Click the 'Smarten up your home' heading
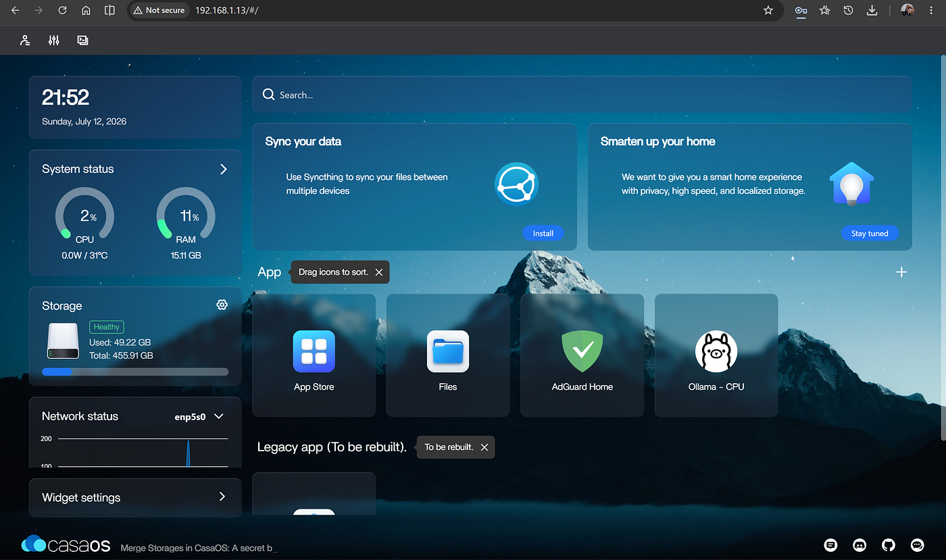 [x=657, y=141]
